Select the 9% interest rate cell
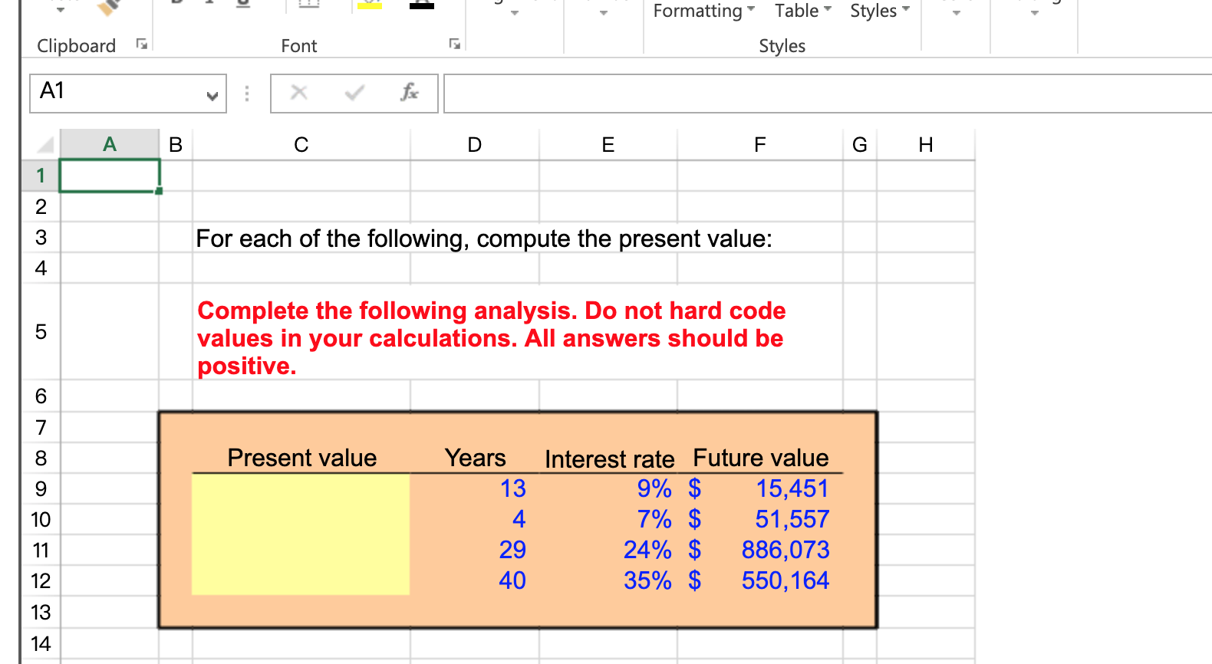Viewport: 1212px width, 664px height. point(608,488)
